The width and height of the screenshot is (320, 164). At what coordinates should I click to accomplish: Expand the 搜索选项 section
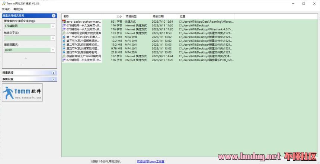pyautogui.click(x=54, y=73)
